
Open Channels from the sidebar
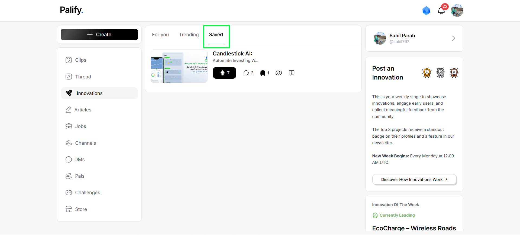pos(99,143)
